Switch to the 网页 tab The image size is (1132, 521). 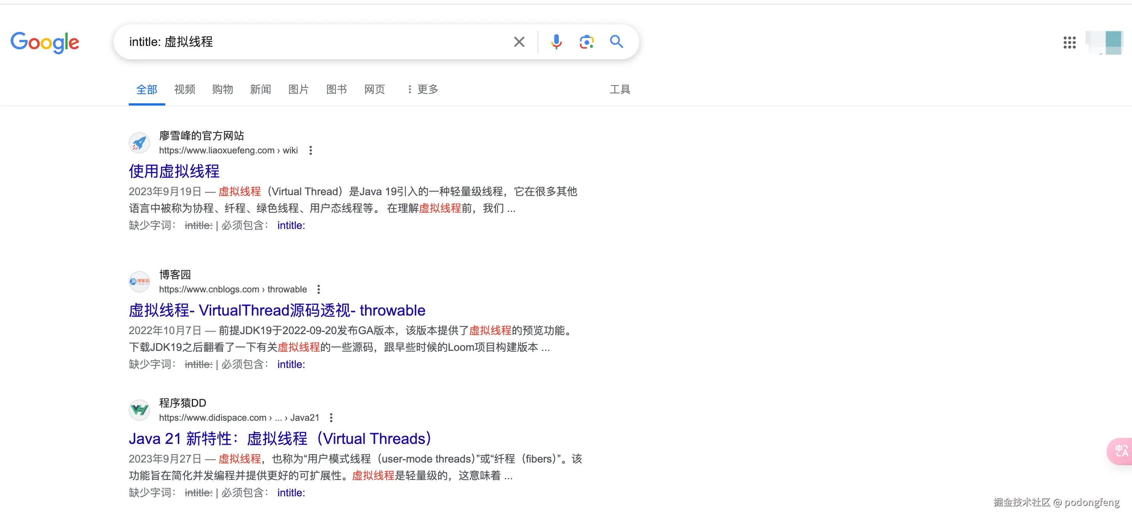tap(375, 89)
